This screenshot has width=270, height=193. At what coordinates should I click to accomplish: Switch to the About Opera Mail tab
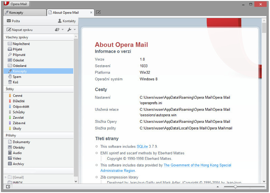tap(71, 12)
